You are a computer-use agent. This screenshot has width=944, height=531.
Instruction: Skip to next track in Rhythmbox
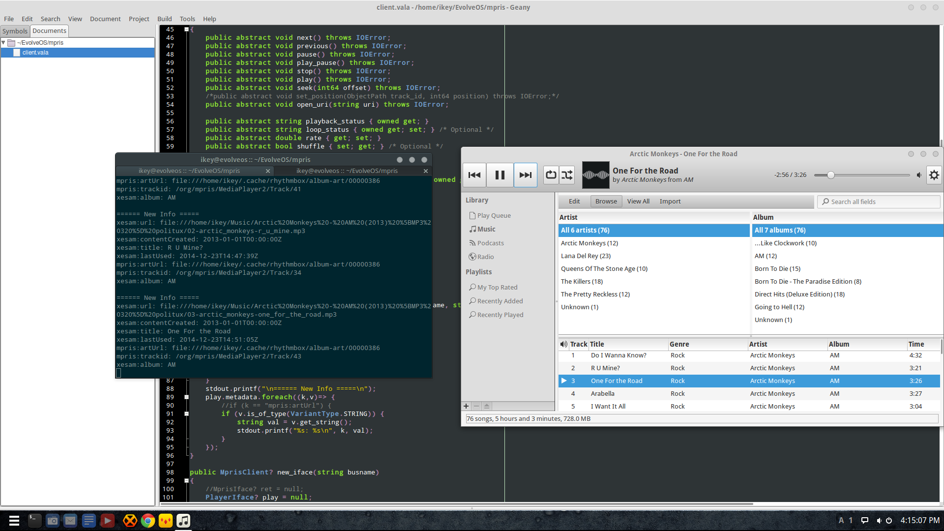[x=526, y=175]
